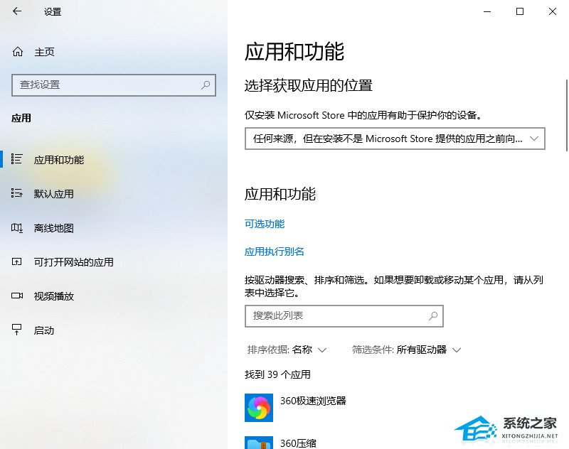Select the 应用和功能 sidebar icon
Viewport: 569px width, 449px height.
(16, 159)
